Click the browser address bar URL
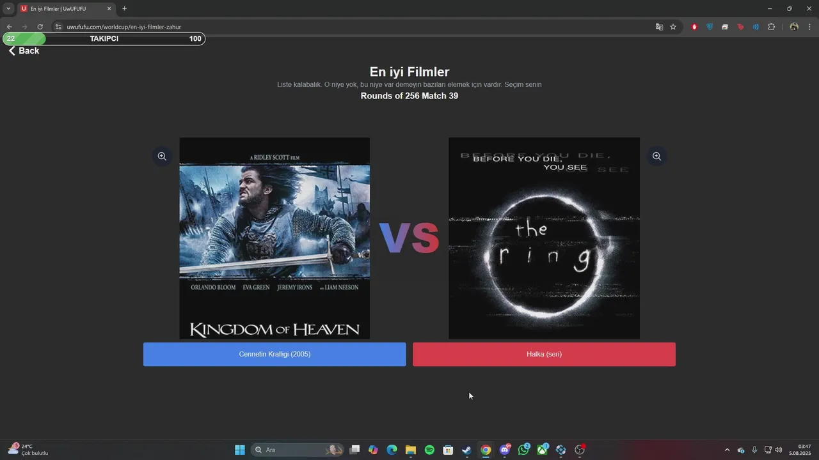 click(124, 27)
